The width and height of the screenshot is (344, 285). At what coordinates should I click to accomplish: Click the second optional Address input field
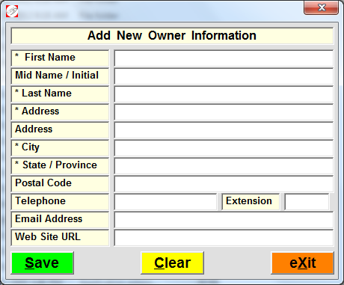point(224,130)
